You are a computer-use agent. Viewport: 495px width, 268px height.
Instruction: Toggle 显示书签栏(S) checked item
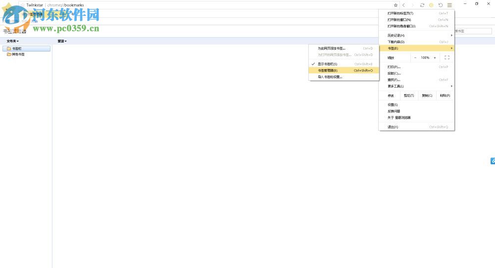click(344, 64)
